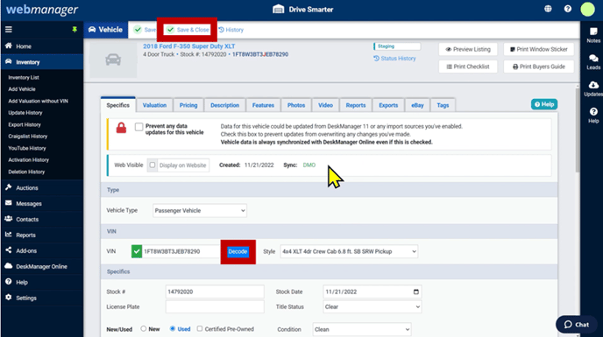Click the Save button
The width and height of the screenshot is (603, 337).
pos(145,30)
